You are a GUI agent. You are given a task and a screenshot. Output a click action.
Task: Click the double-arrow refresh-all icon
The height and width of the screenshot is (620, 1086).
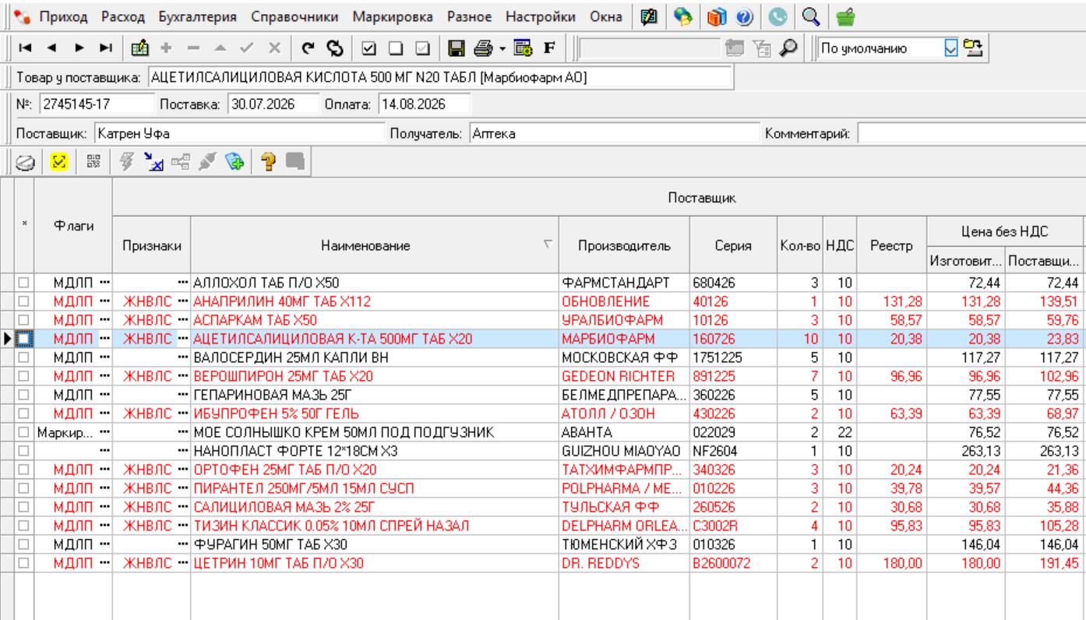pos(335,48)
